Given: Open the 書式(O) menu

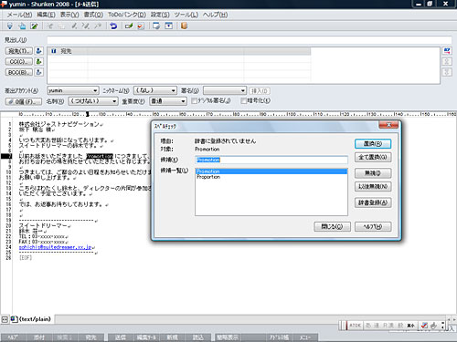Looking at the screenshot, I should click(x=93, y=15).
